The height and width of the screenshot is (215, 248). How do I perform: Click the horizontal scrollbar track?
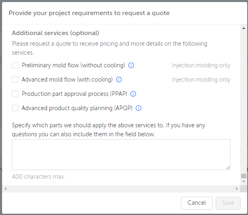pos(121,189)
